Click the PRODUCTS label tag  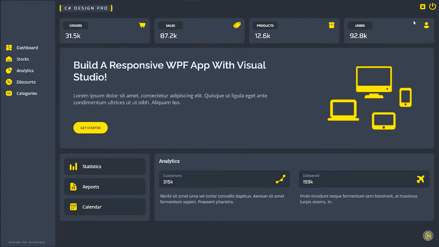[265, 26]
